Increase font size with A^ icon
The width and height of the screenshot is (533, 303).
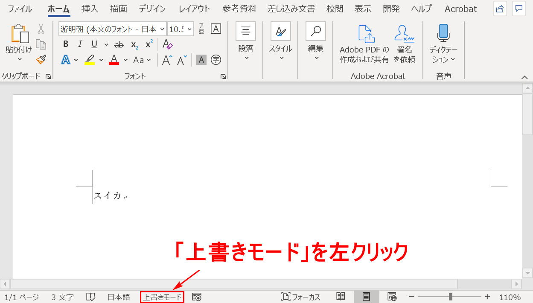click(x=167, y=60)
